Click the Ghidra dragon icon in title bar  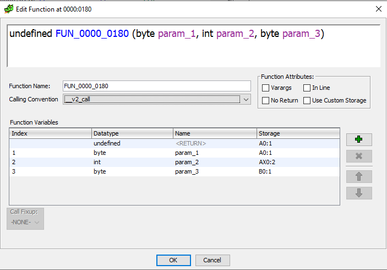tap(9, 9)
